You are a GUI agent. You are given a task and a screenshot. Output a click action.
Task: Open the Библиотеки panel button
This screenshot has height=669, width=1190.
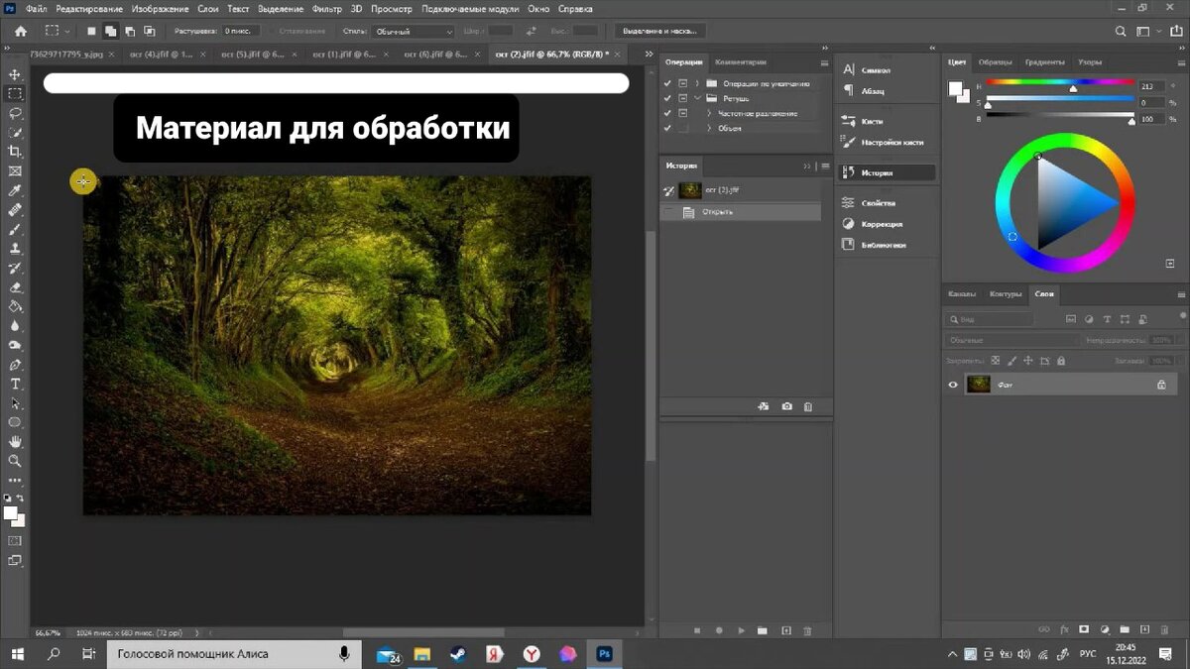[x=883, y=245]
